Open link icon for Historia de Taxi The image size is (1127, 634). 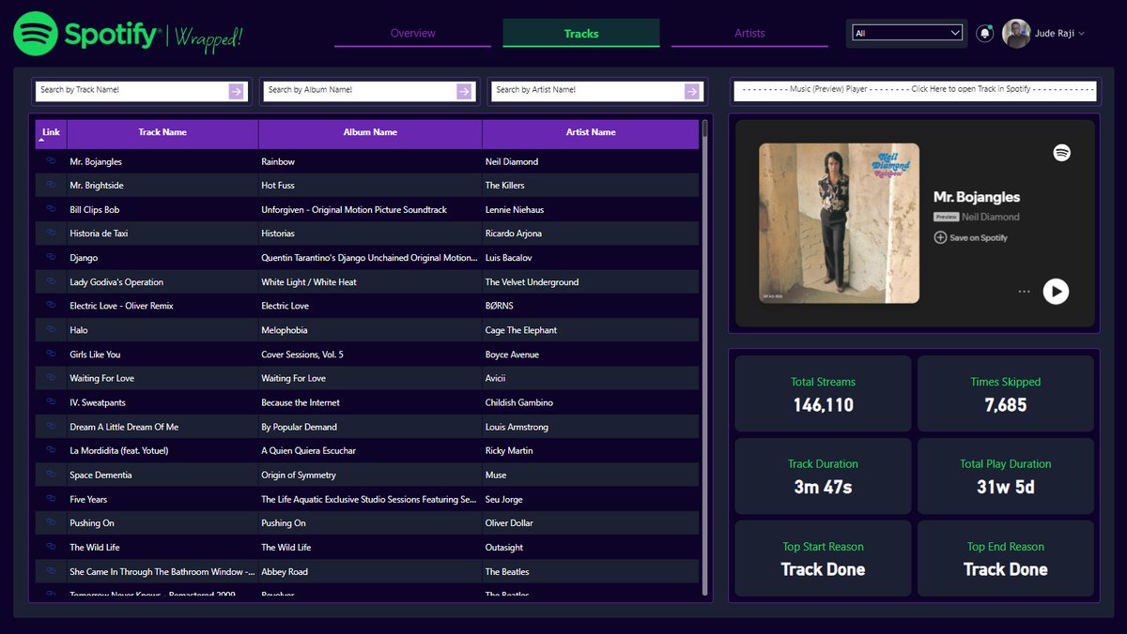point(51,234)
